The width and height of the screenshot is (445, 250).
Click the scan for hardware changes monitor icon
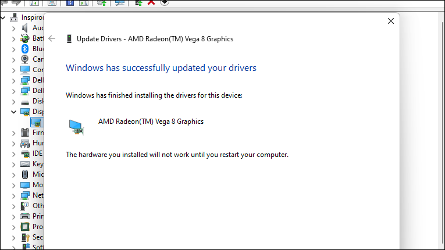[120, 3]
